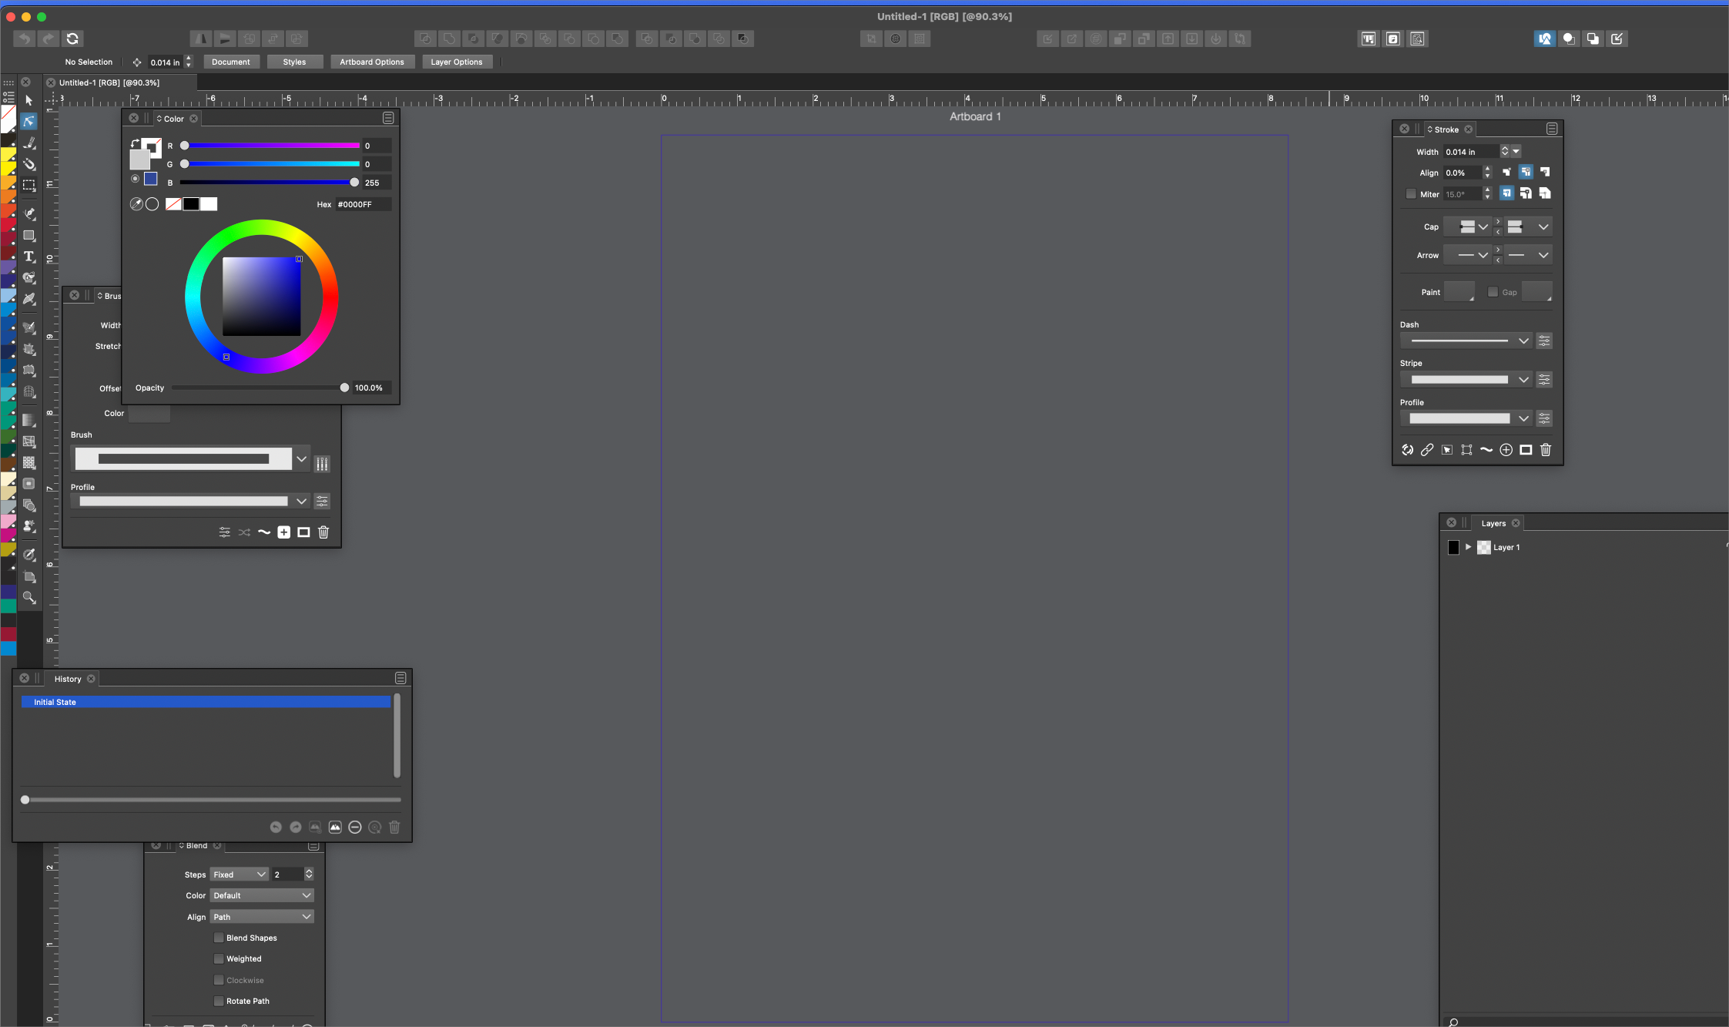Click History panel trash icon
The height and width of the screenshot is (1027, 1729).
[x=394, y=827]
